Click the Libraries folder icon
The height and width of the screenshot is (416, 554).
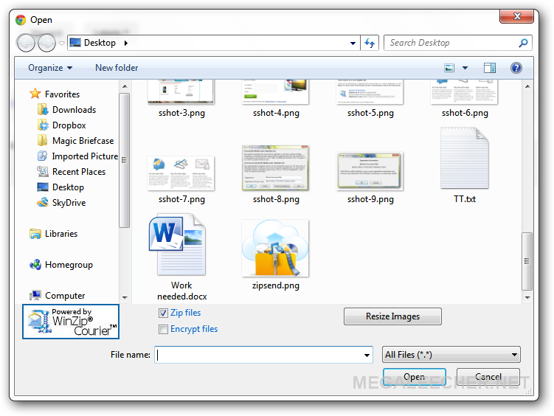[x=35, y=234]
